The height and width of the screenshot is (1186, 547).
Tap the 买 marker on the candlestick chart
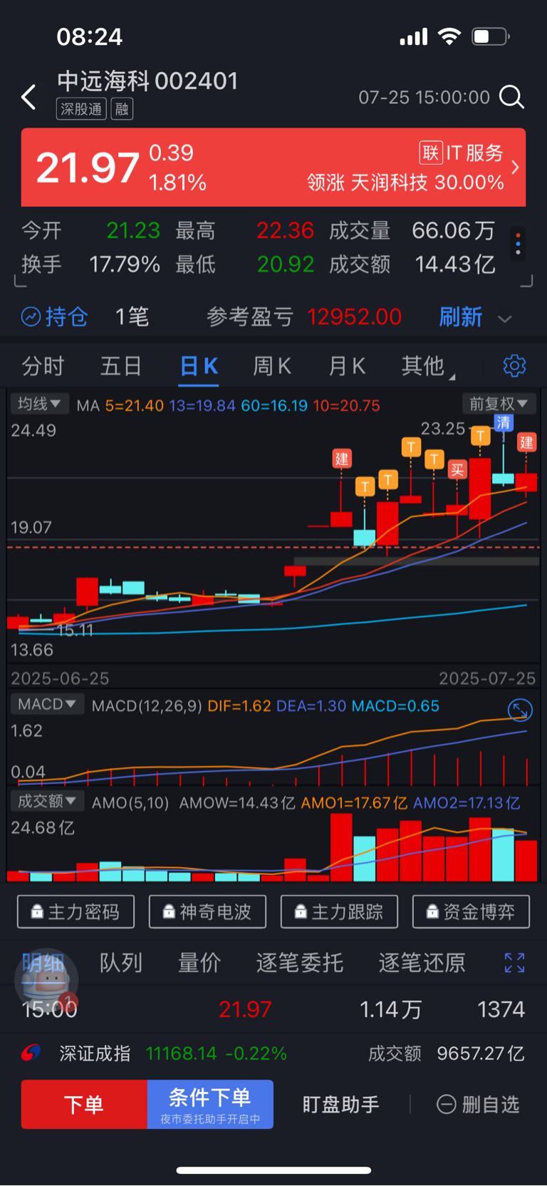[457, 469]
